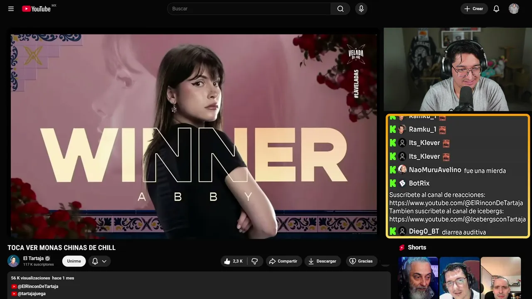
Task: Click the Shorts section heading
Action: [417, 248]
